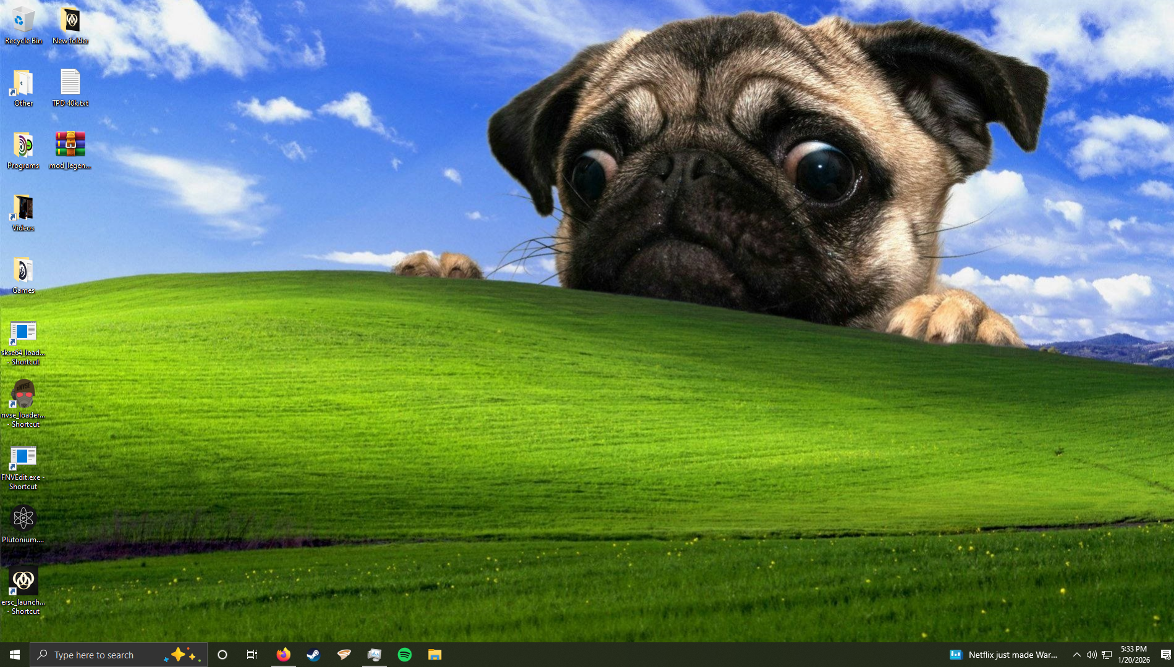Open Steam from the taskbar
The image size is (1174, 667).
(313, 655)
